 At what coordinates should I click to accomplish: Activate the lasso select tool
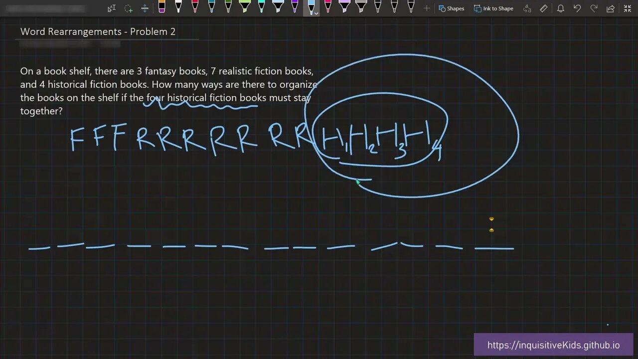(128, 8)
